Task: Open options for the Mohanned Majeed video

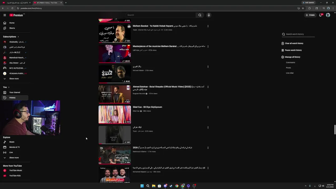Action: [208, 168]
